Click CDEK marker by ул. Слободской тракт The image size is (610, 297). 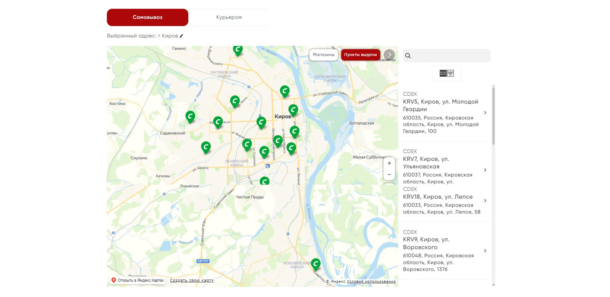tap(285, 92)
